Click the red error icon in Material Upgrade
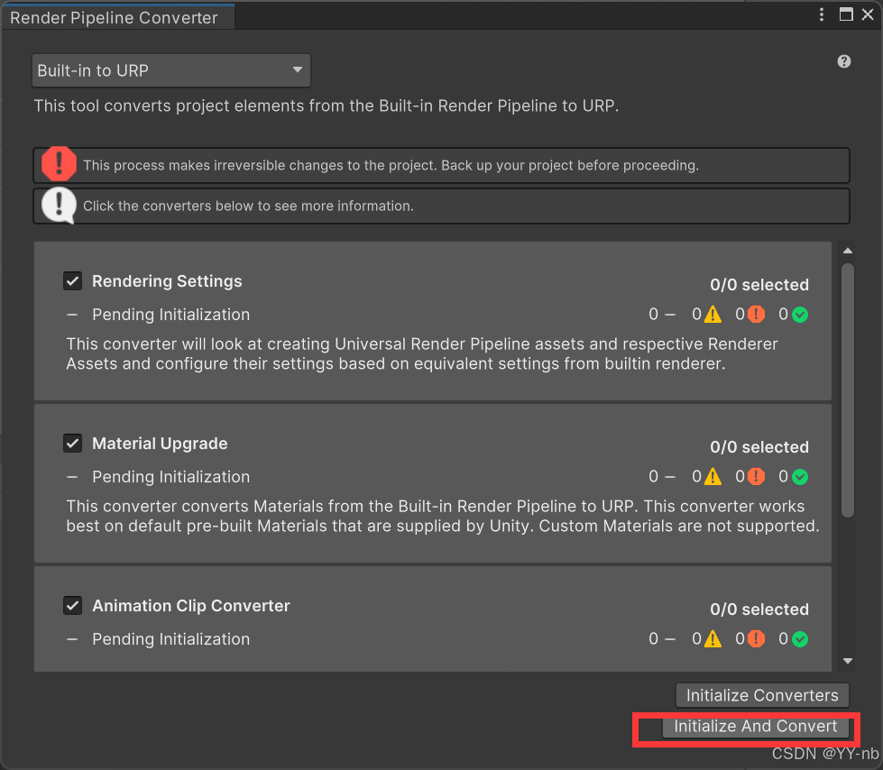This screenshot has height=770, width=883. click(756, 477)
